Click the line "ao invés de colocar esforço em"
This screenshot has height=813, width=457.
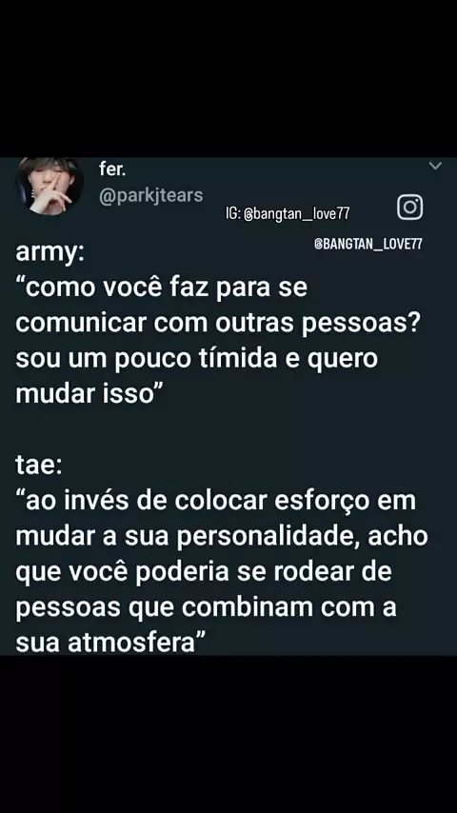(x=216, y=501)
